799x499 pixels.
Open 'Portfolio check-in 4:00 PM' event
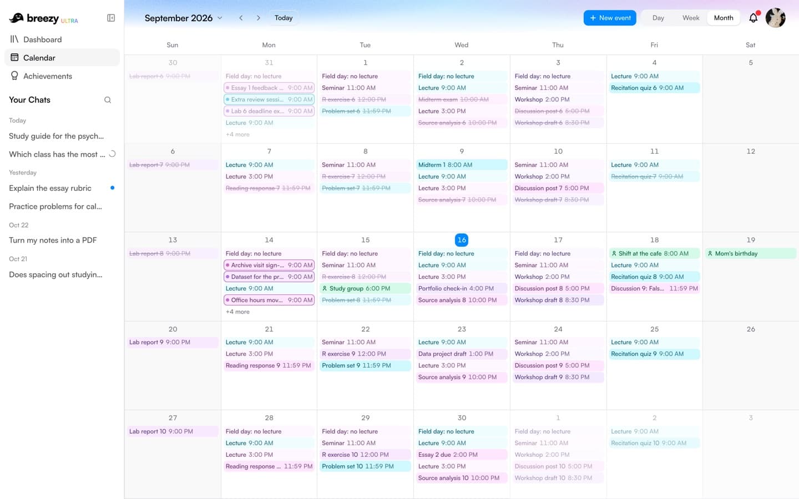[462, 288]
